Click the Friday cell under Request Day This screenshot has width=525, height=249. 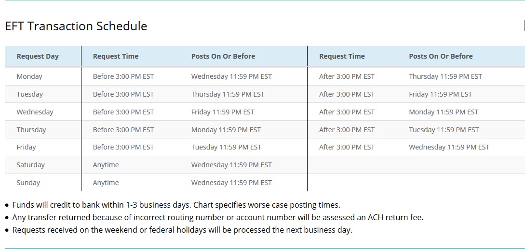pos(27,147)
